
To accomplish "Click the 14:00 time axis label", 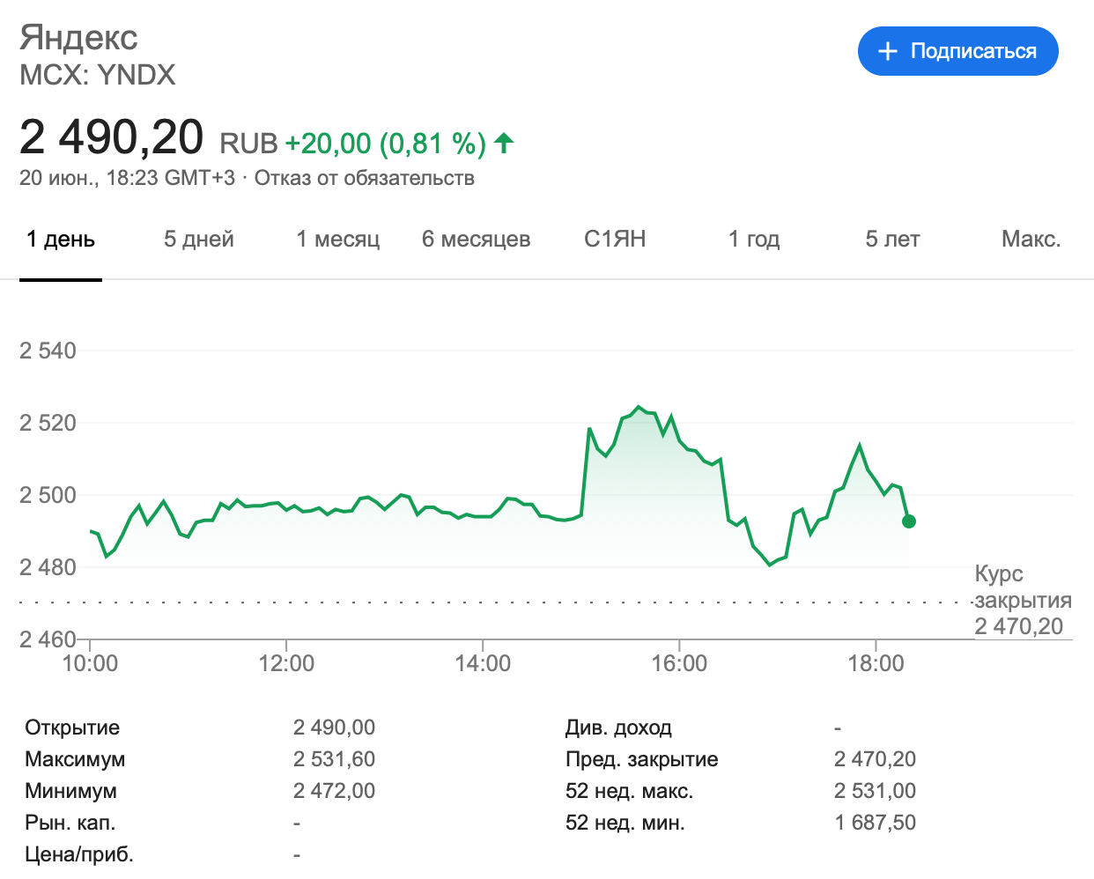I will tap(483, 663).
